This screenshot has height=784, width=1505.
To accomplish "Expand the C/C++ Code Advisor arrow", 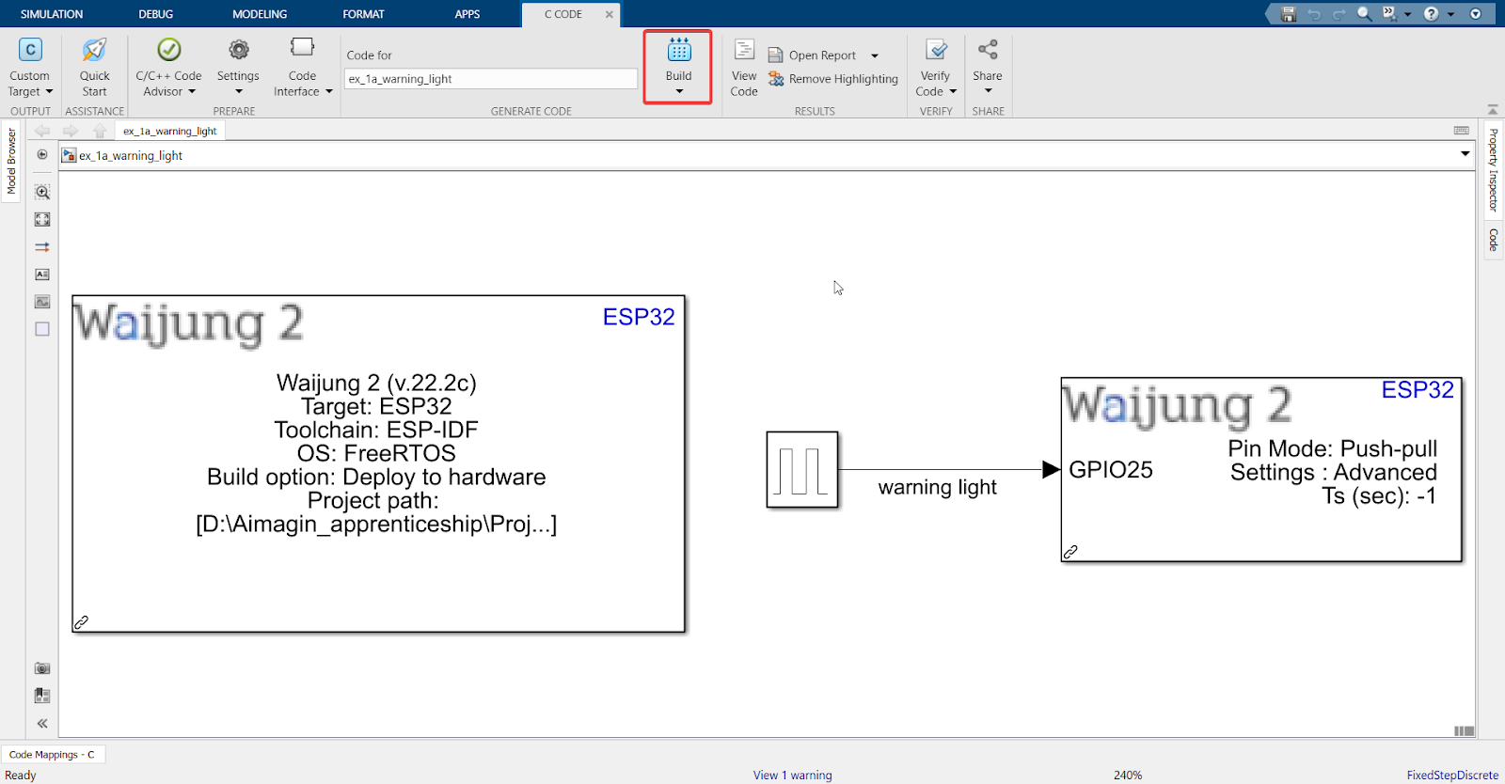I will pos(192,92).
